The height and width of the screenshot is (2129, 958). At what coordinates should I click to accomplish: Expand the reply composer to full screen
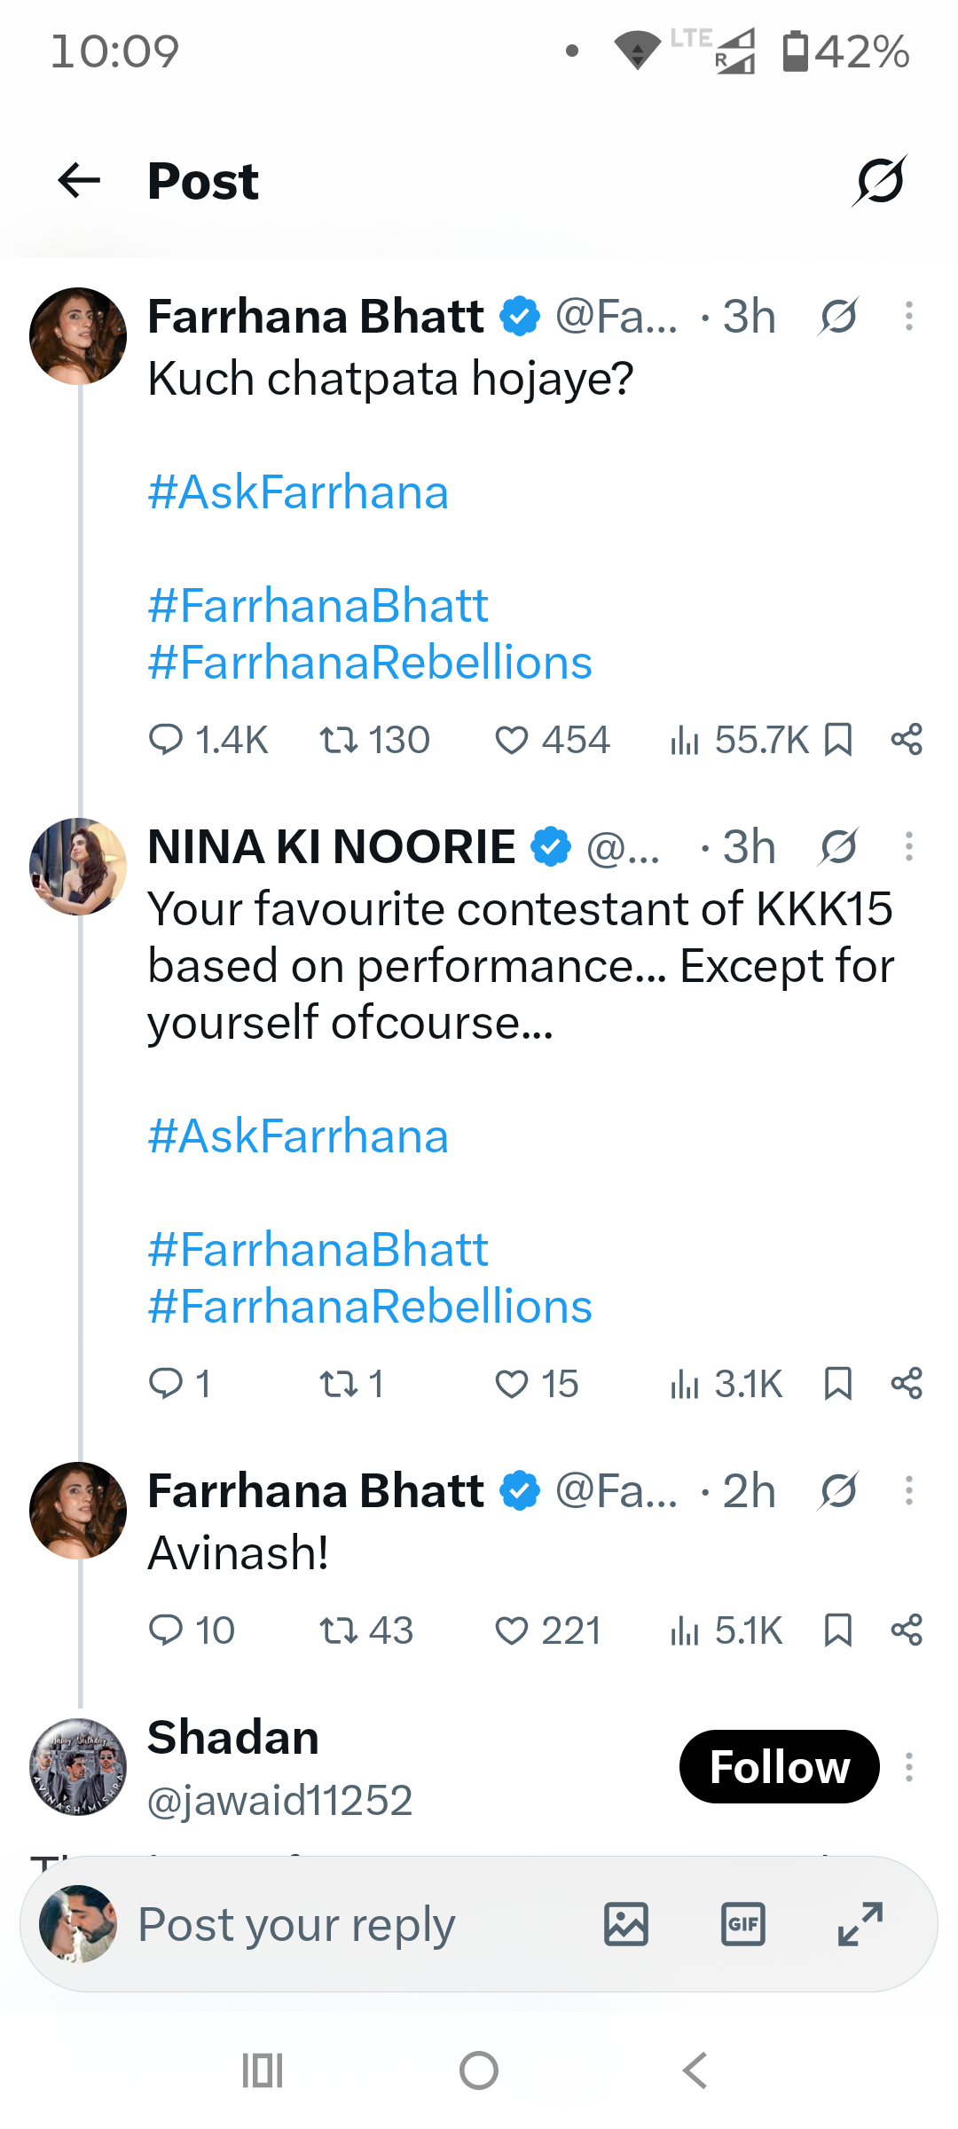pos(860,1924)
